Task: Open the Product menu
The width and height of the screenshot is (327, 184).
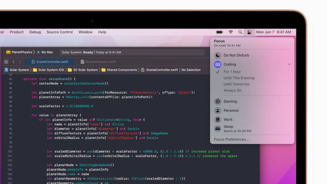Action: tap(17, 32)
